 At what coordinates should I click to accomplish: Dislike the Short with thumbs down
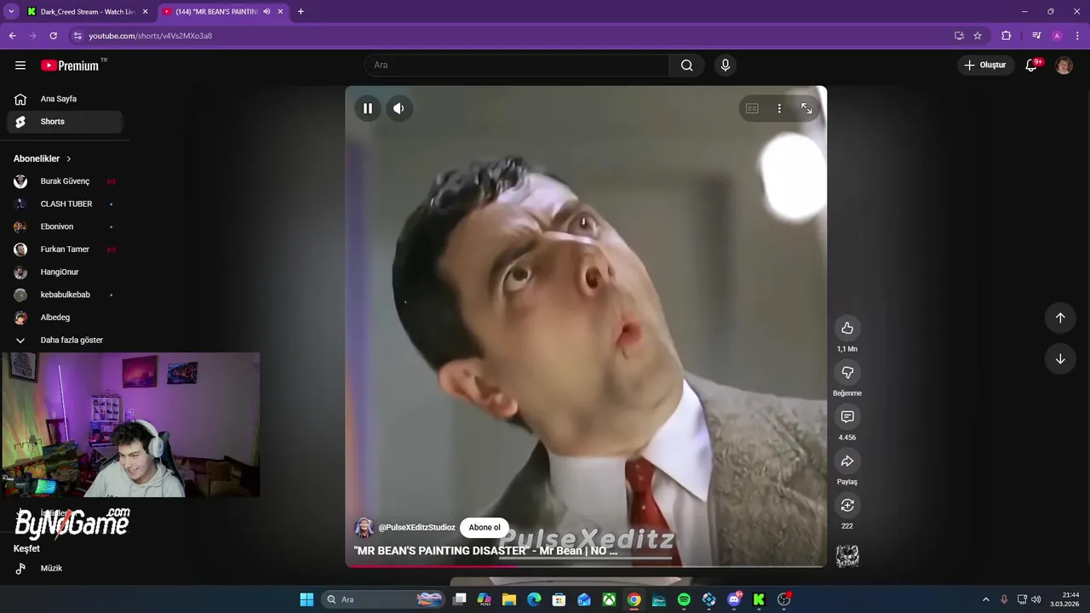click(847, 372)
